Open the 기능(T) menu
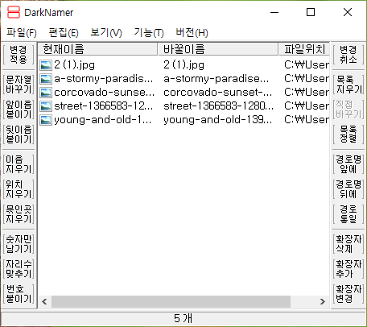Image resolution: width=367 pixels, height=327 pixels. 149,33
